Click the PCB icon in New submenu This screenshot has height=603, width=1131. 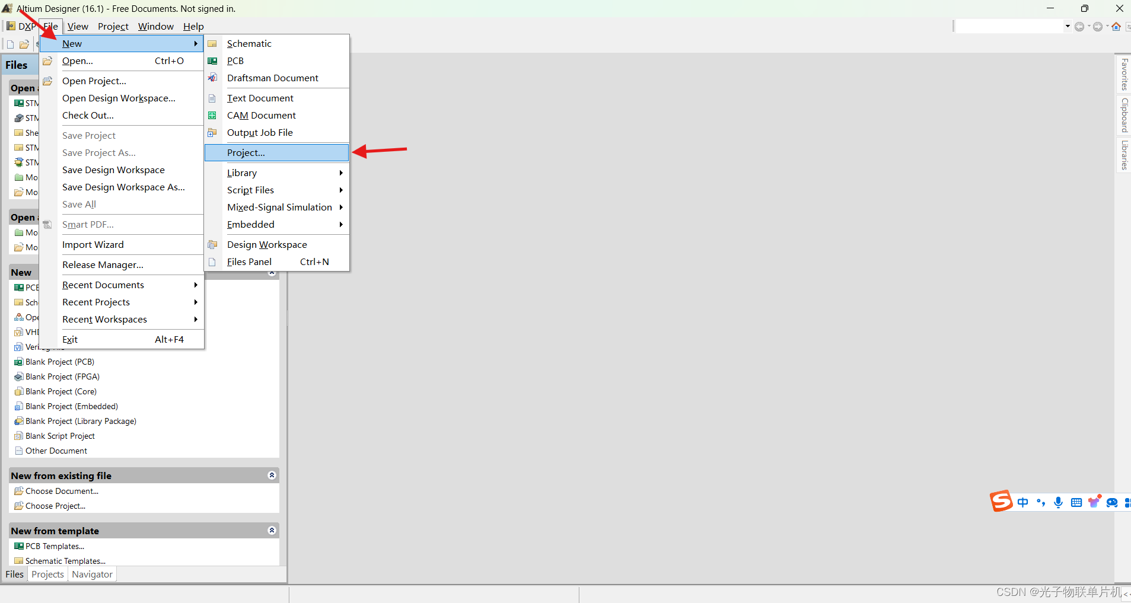[x=212, y=61]
